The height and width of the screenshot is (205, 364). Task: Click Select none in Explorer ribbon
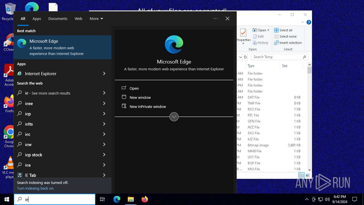(285, 36)
